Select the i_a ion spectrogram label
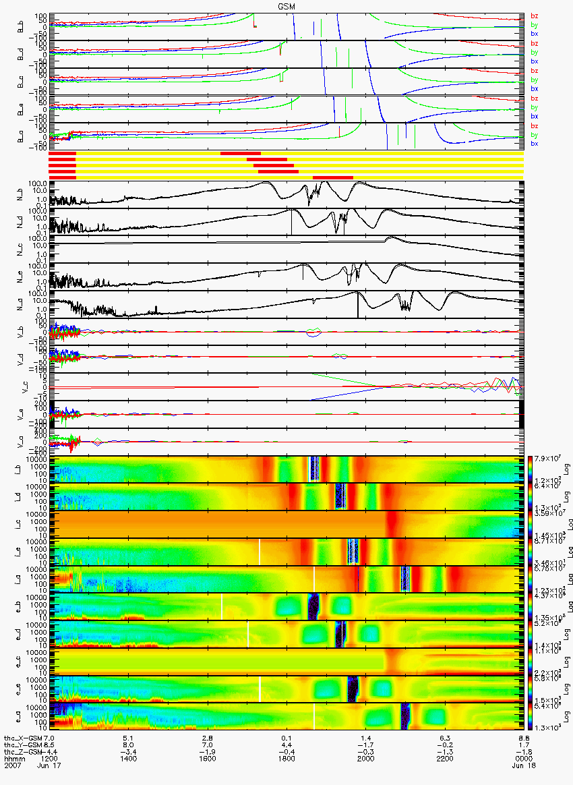The width and height of the screenshot is (573, 785). pos(18,580)
